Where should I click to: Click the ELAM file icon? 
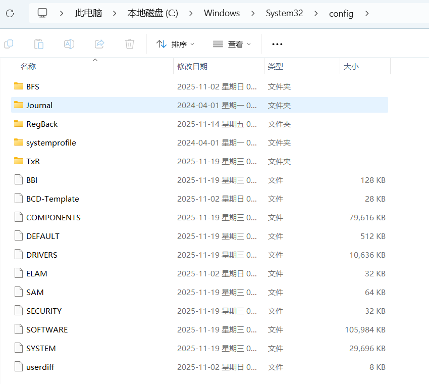(19, 273)
